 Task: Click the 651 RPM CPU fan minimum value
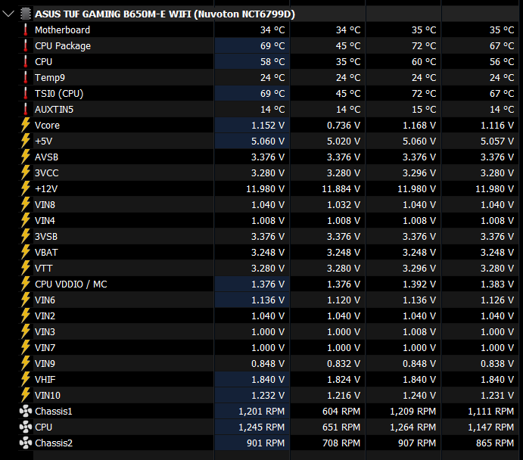[x=341, y=427]
